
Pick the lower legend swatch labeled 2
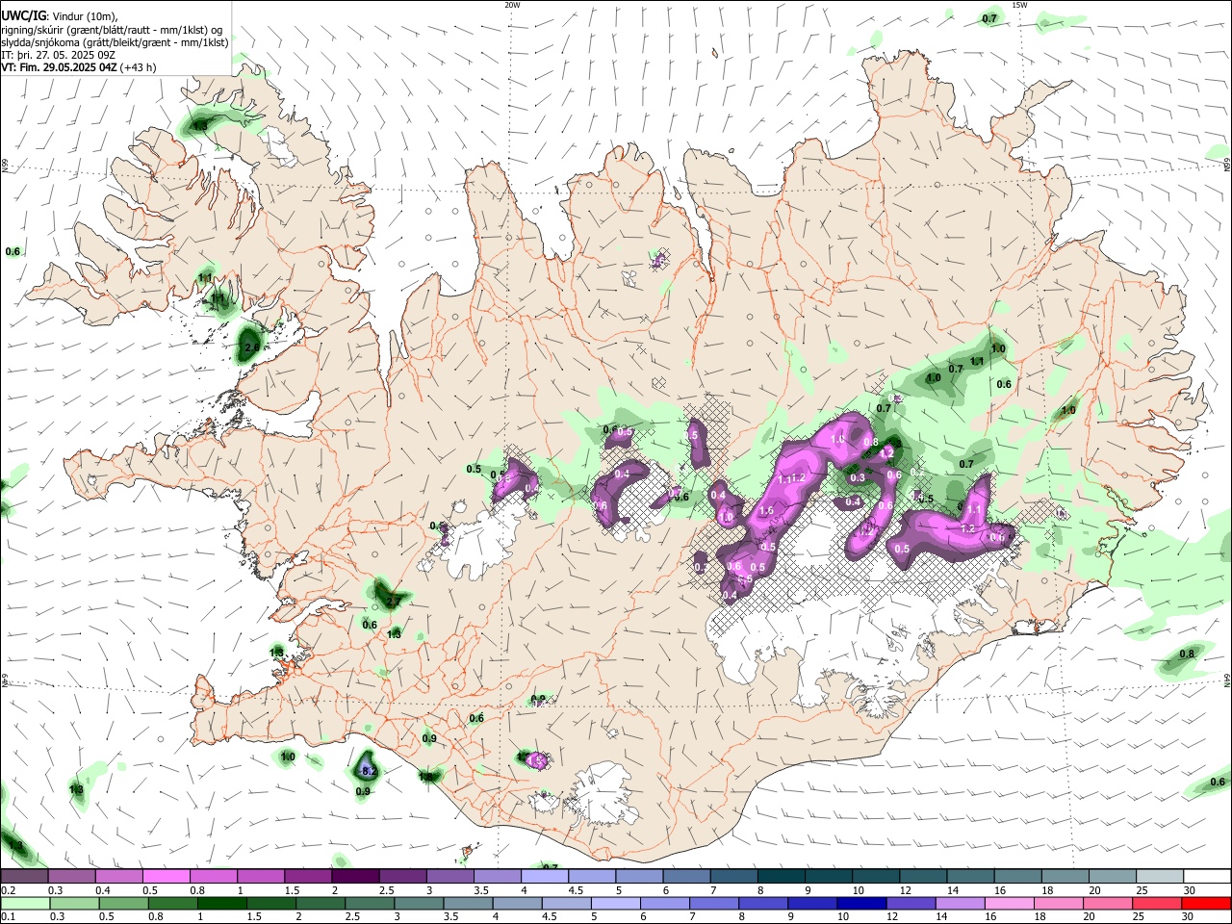(x=321, y=903)
